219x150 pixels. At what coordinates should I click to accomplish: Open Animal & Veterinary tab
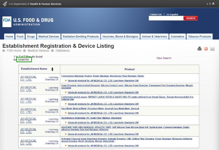[154, 36]
